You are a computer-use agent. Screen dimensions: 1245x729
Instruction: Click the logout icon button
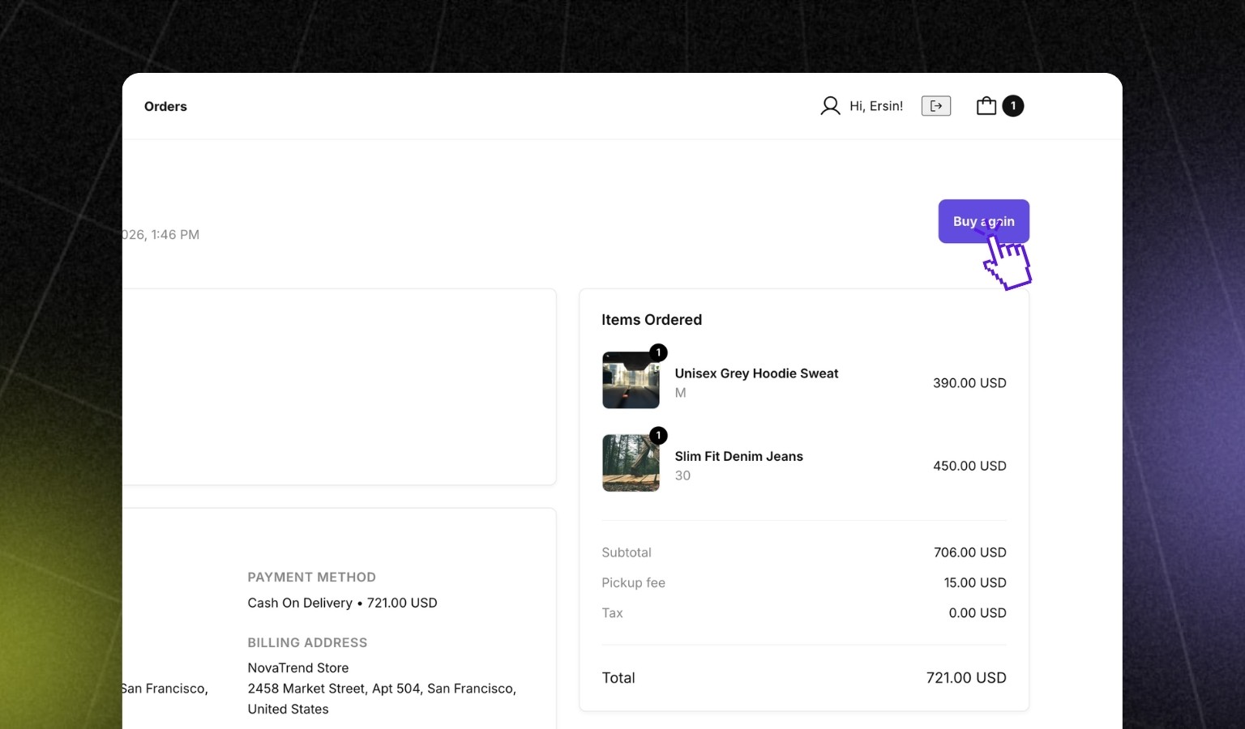(x=936, y=106)
